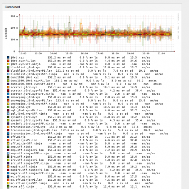Click the magirc.sff.ninja legend label

coord(24,167)
